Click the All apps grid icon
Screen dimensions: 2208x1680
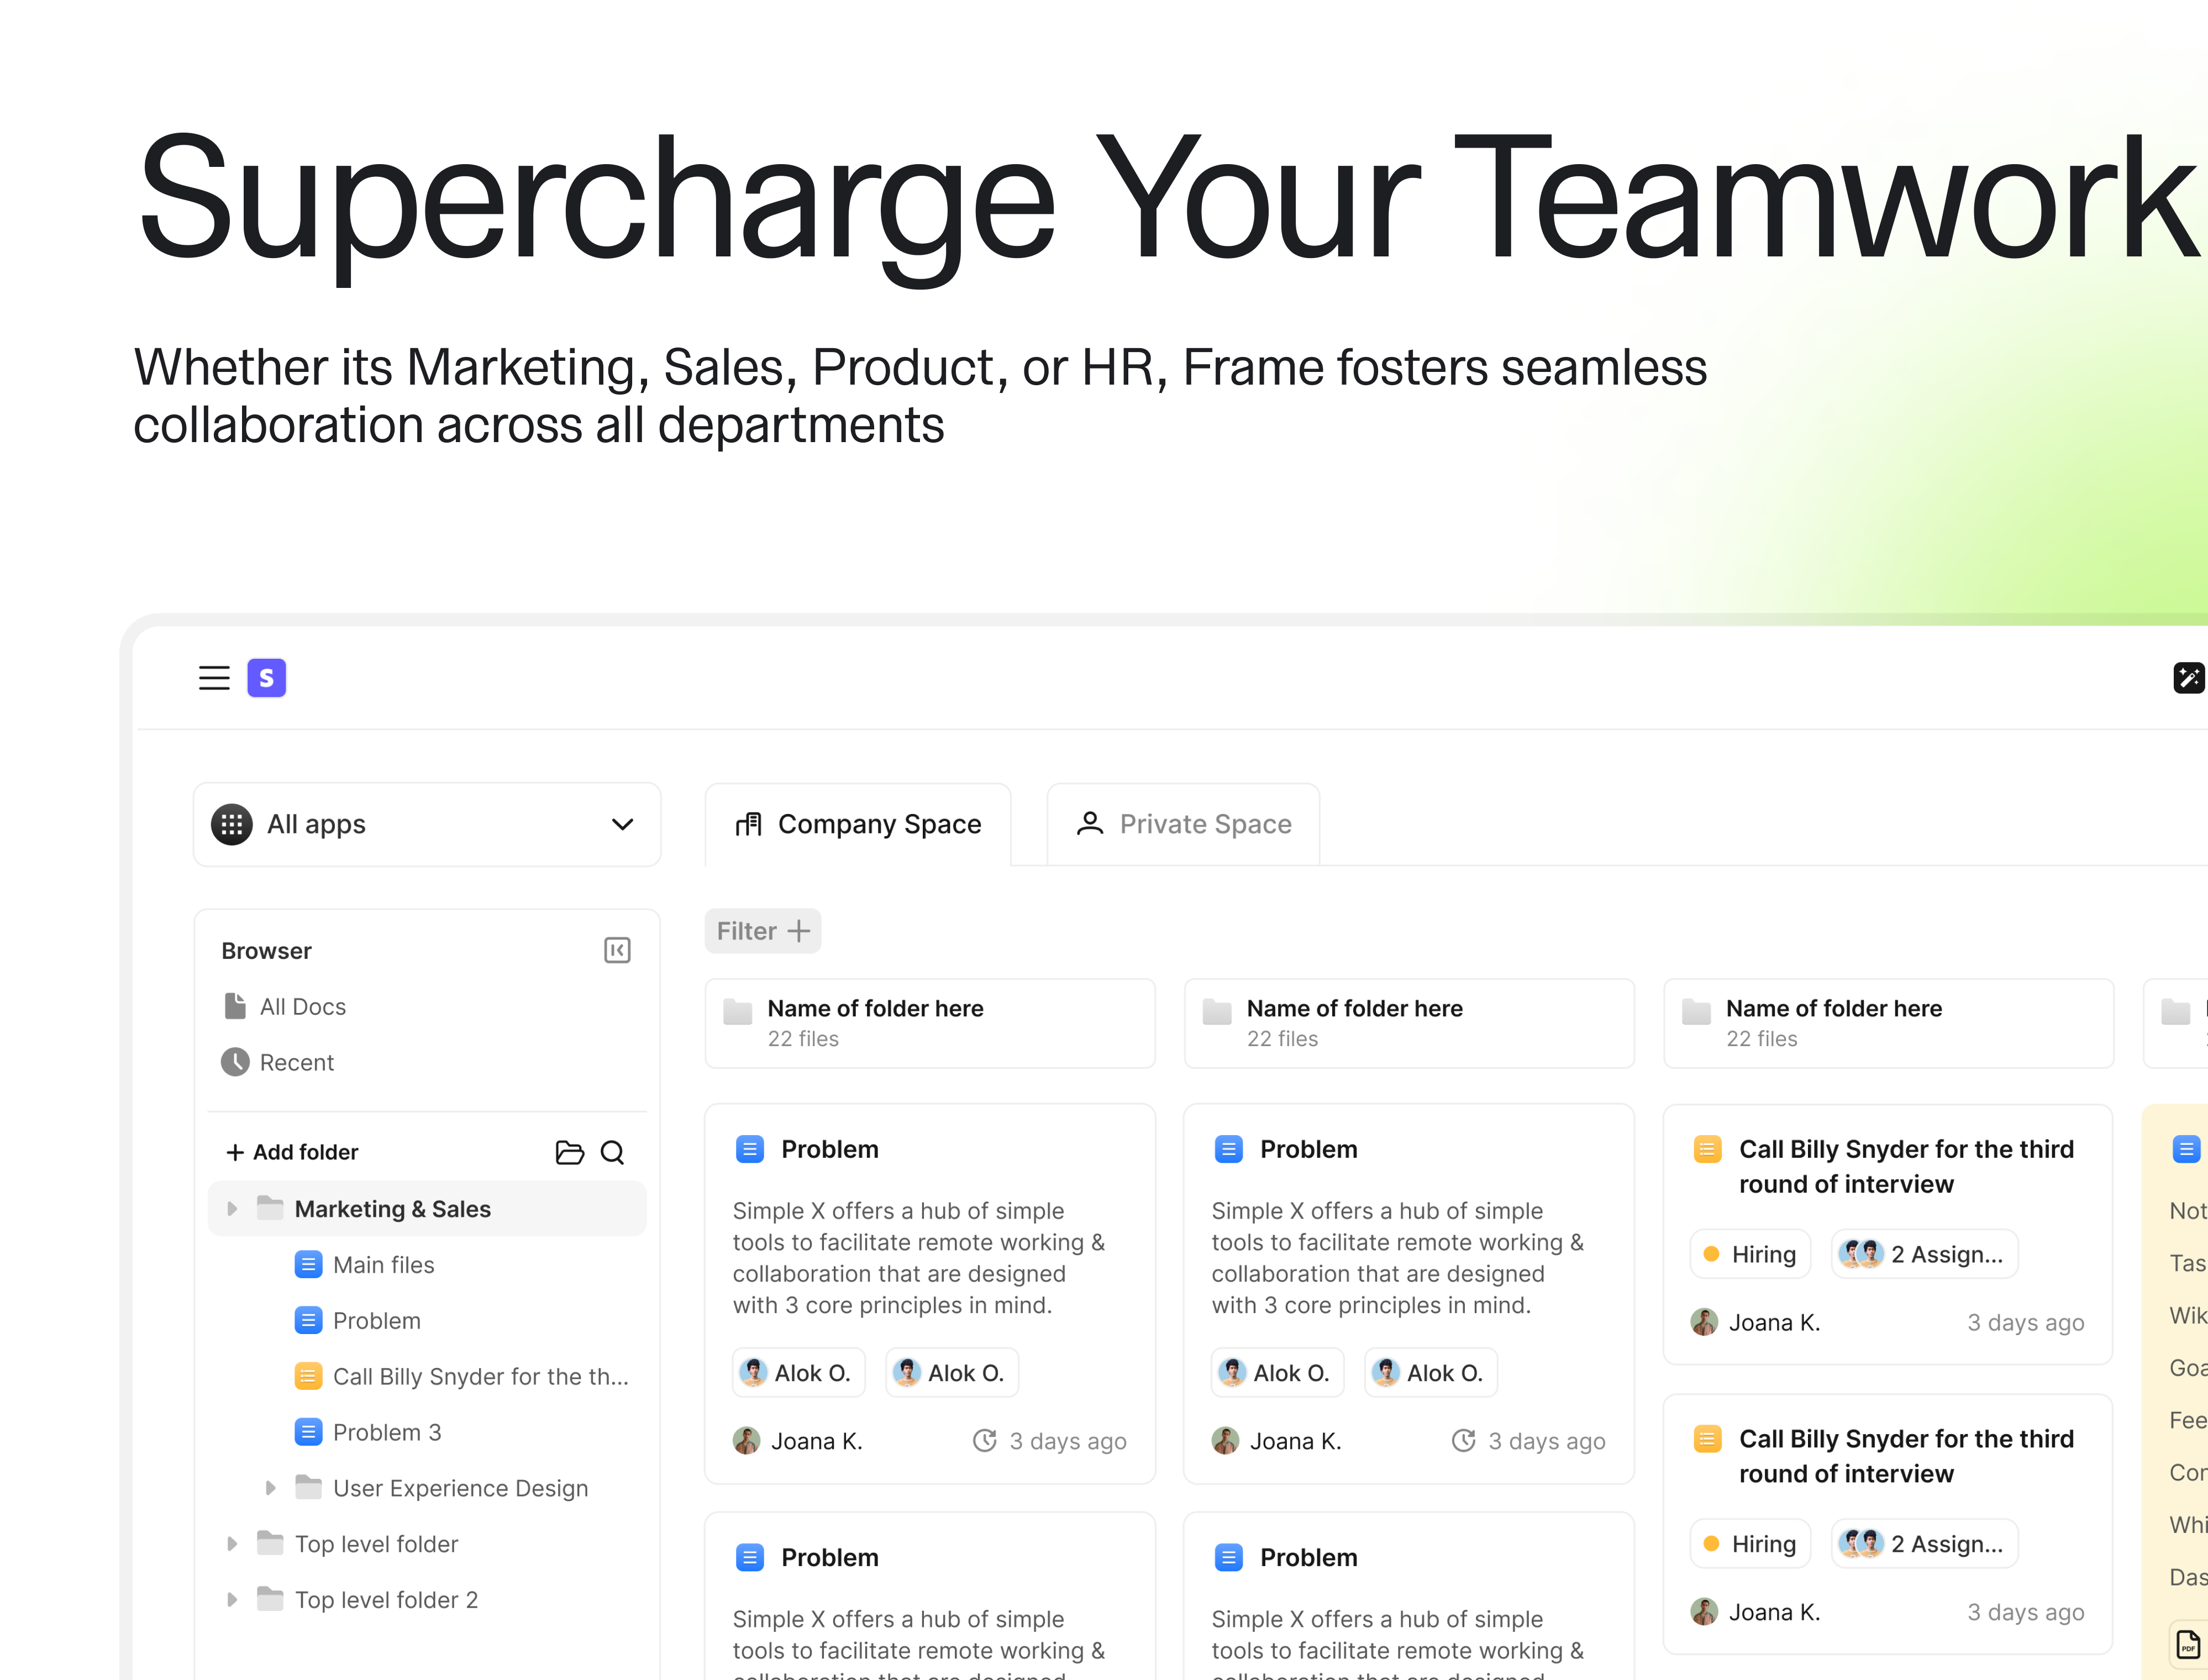pos(232,824)
